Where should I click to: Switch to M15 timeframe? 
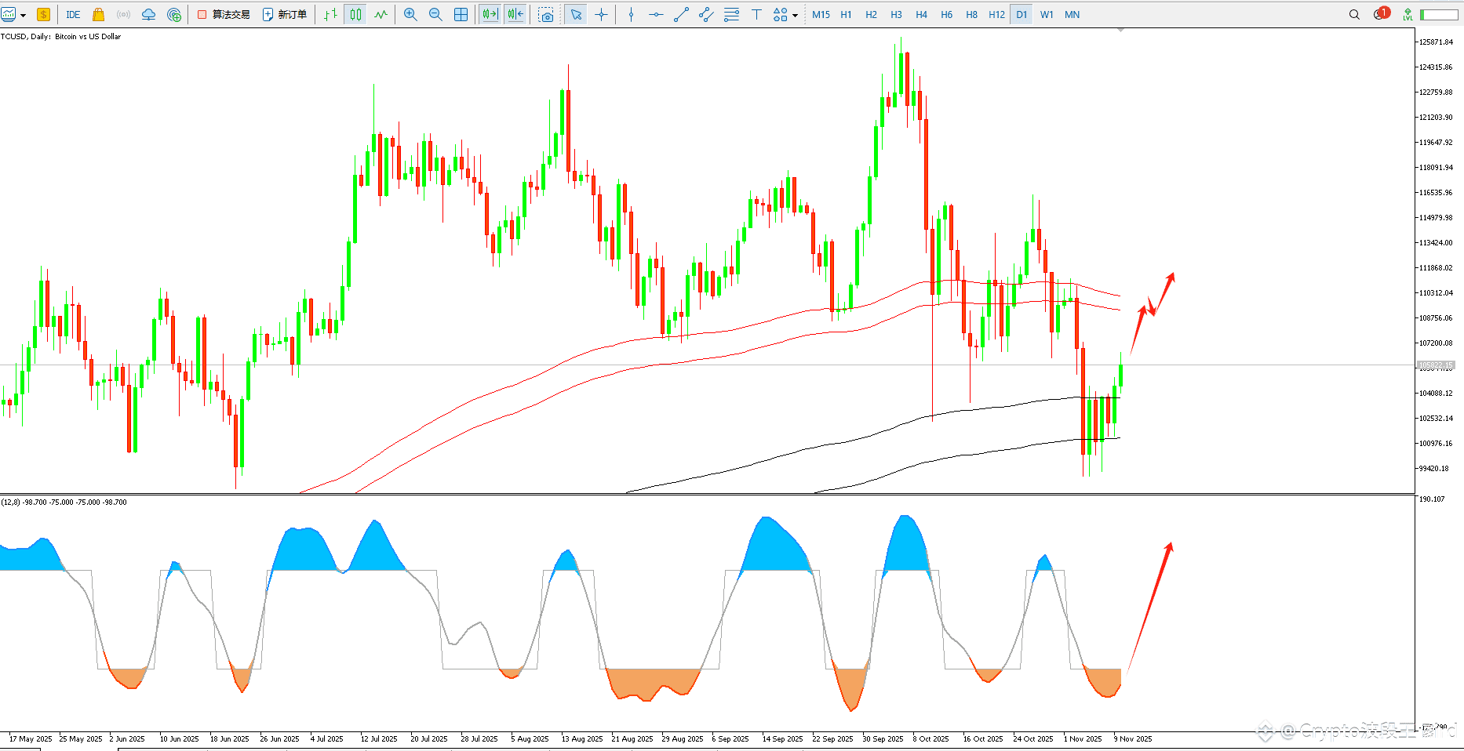tap(821, 14)
